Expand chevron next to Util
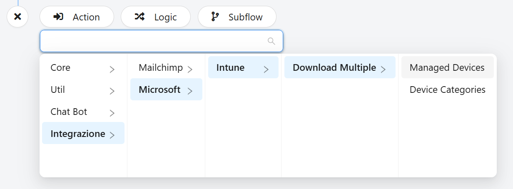 [x=112, y=91]
